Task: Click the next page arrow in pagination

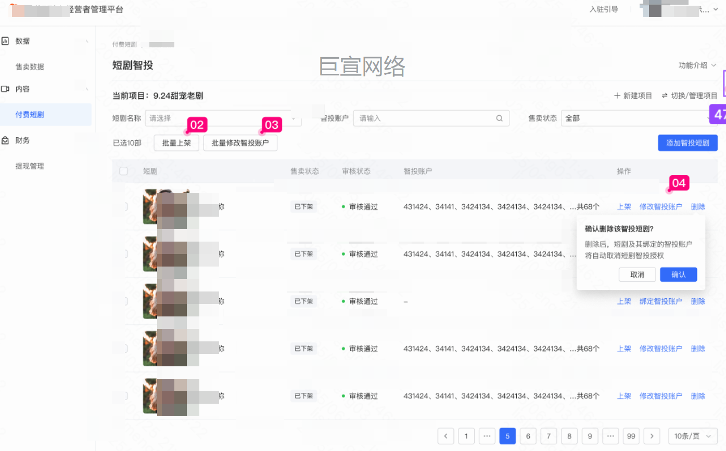Action: [652, 436]
